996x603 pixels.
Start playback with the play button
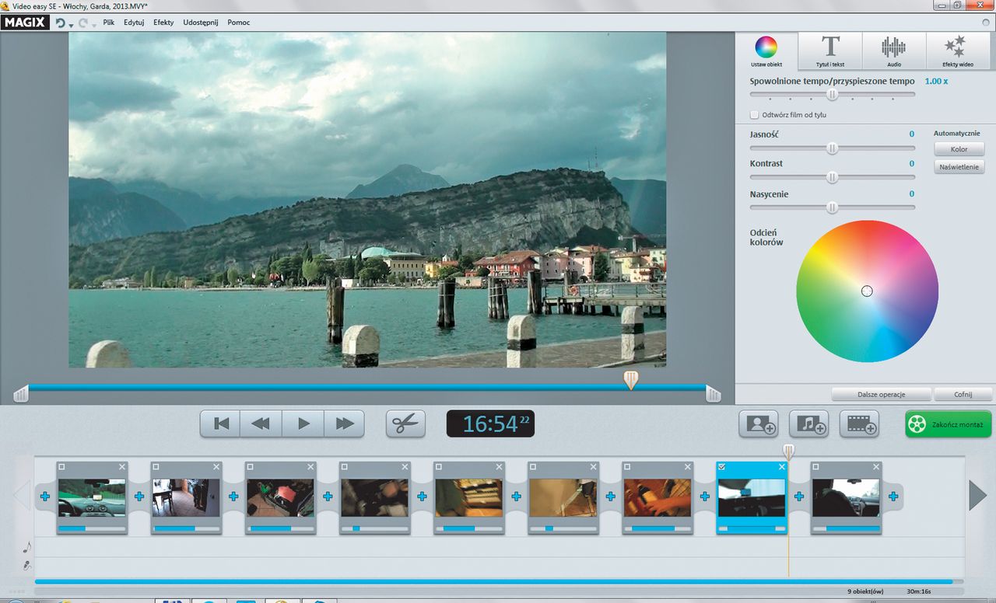click(x=303, y=423)
